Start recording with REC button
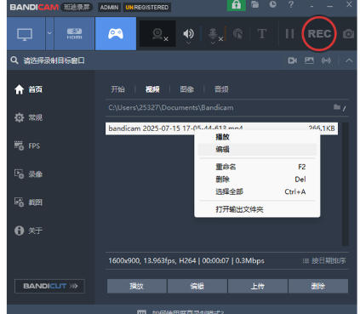Image resolution: width=360 pixels, height=314 pixels. pyautogui.click(x=319, y=34)
